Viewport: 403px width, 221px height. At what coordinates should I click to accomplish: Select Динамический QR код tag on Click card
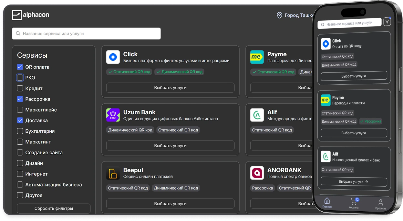(x=179, y=72)
